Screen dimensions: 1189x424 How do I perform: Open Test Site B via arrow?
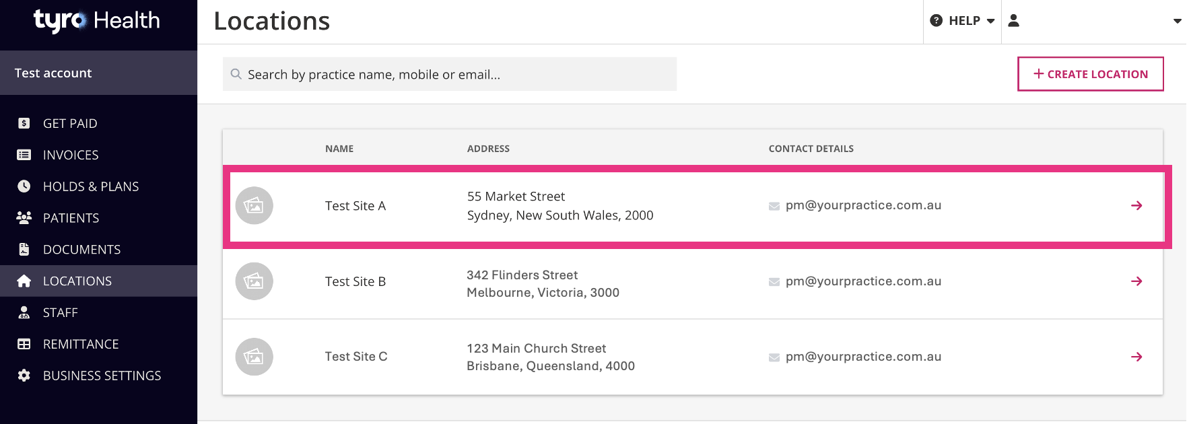coord(1136,281)
